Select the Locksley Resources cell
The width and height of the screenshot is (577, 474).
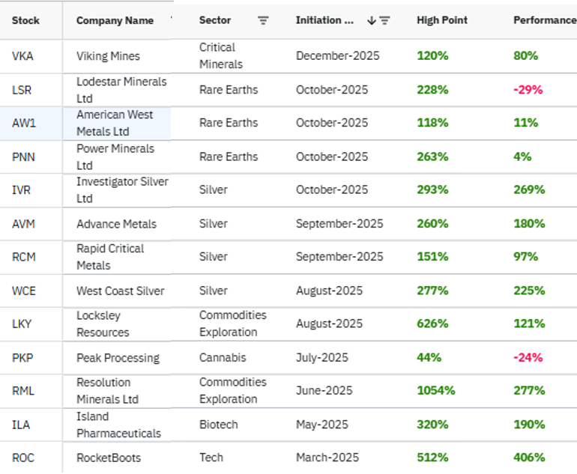tap(103, 323)
